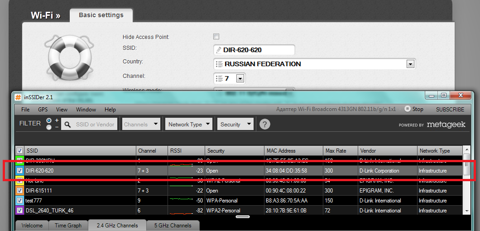Screen dimensions: 480x231
Task: Click the search magnifier icon in filter
Action: coord(67,125)
